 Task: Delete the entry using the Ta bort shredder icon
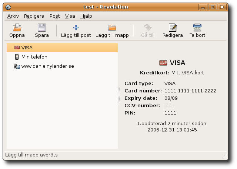(x=197, y=28)
